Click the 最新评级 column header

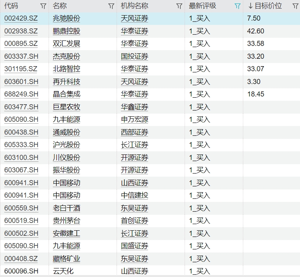(202, 6)
